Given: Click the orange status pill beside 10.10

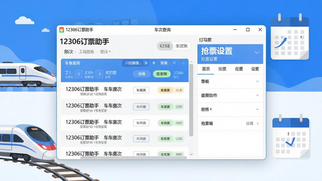Looking at the screenshot, I should click(x=165, y=90).
